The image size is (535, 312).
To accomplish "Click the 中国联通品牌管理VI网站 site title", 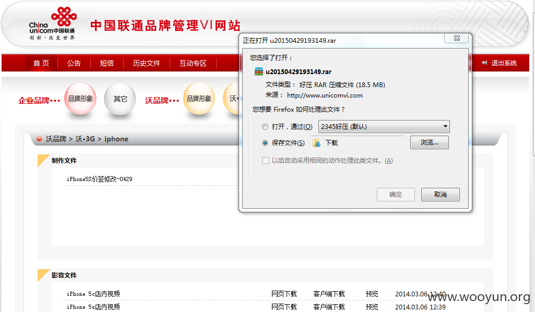I will 165,26.
